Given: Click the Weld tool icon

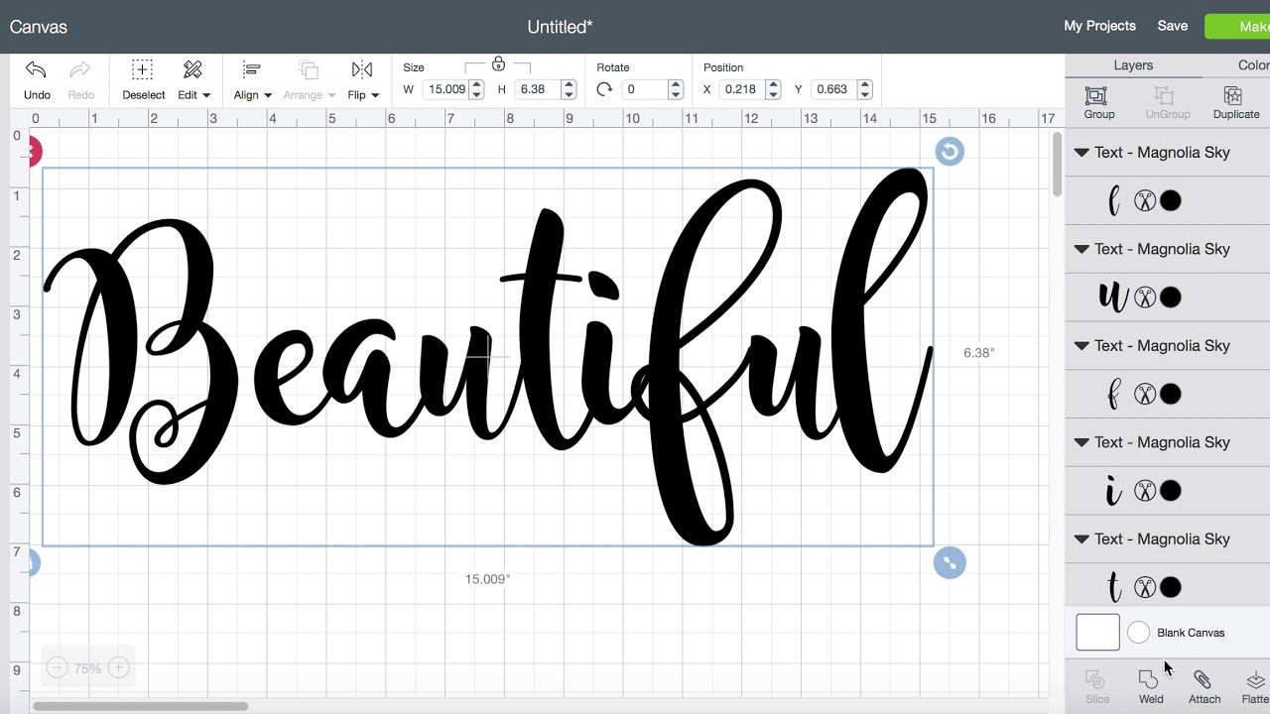Looking at the screenshot, I should coord(1149,679).
